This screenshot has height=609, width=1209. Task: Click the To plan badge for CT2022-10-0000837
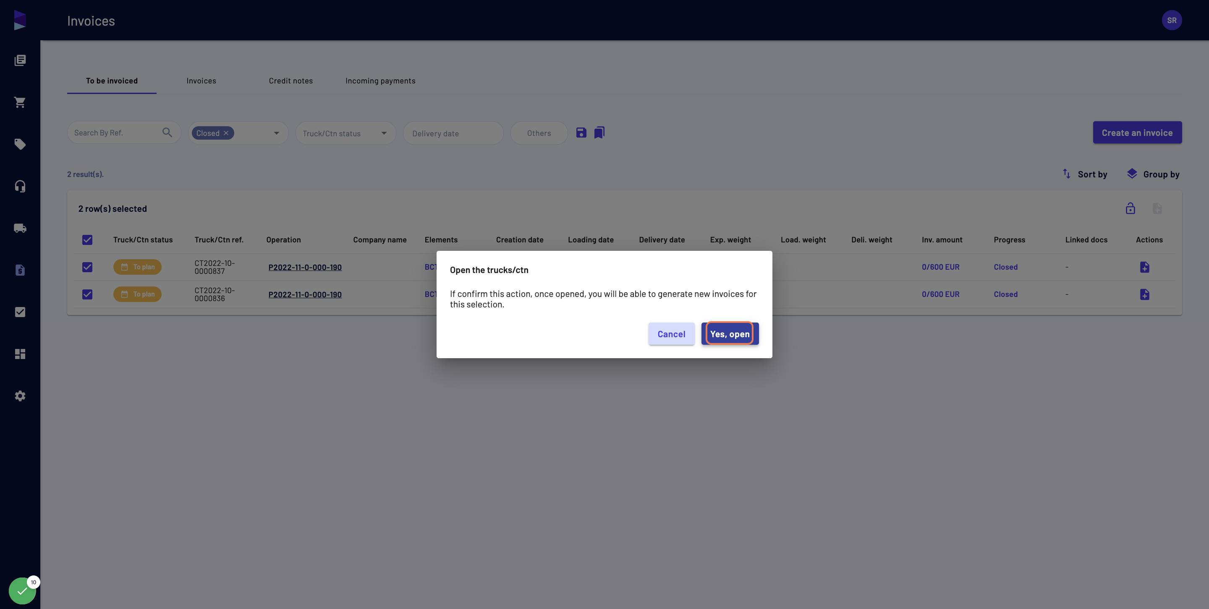tap(137, 267)
